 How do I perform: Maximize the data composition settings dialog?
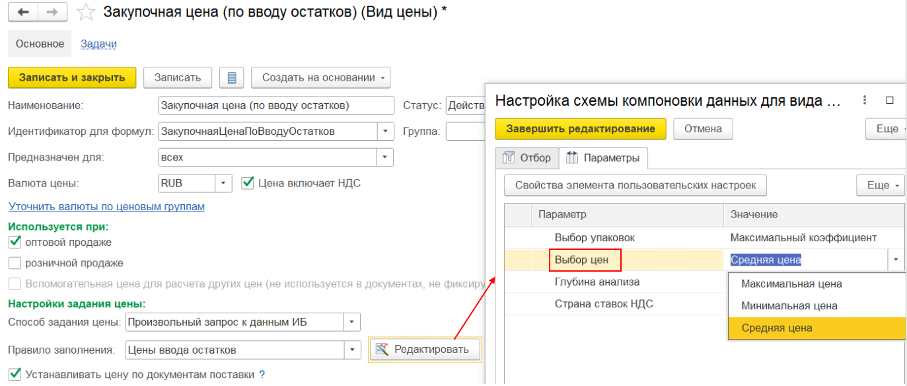890,100
